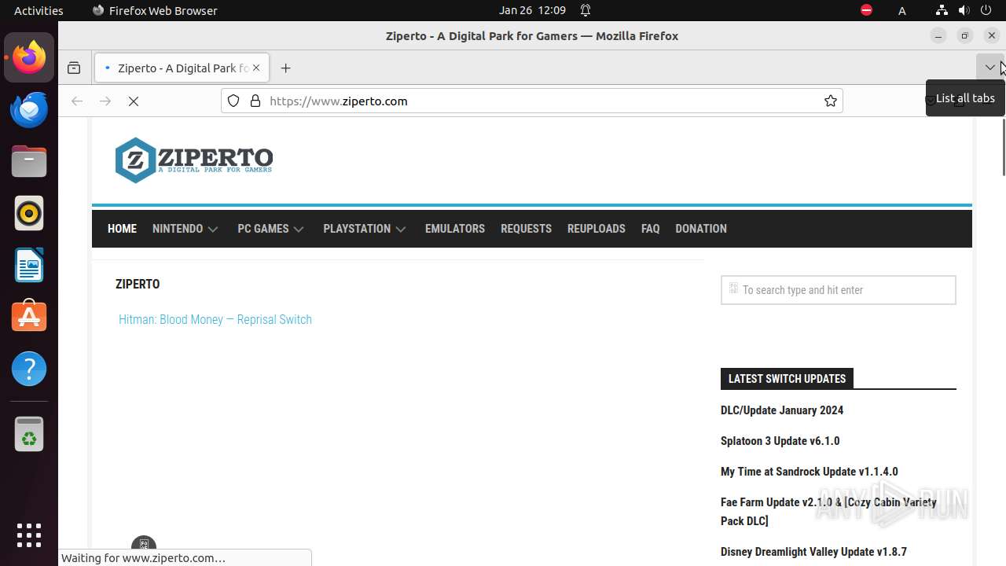Click the Firefox view recent browsing icon
The height and width of the screenshot is (566, 1006).
74,68
